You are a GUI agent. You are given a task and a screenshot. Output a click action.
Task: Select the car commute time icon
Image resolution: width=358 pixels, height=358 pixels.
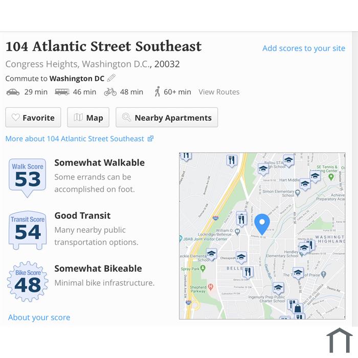(x=13, y=92)
